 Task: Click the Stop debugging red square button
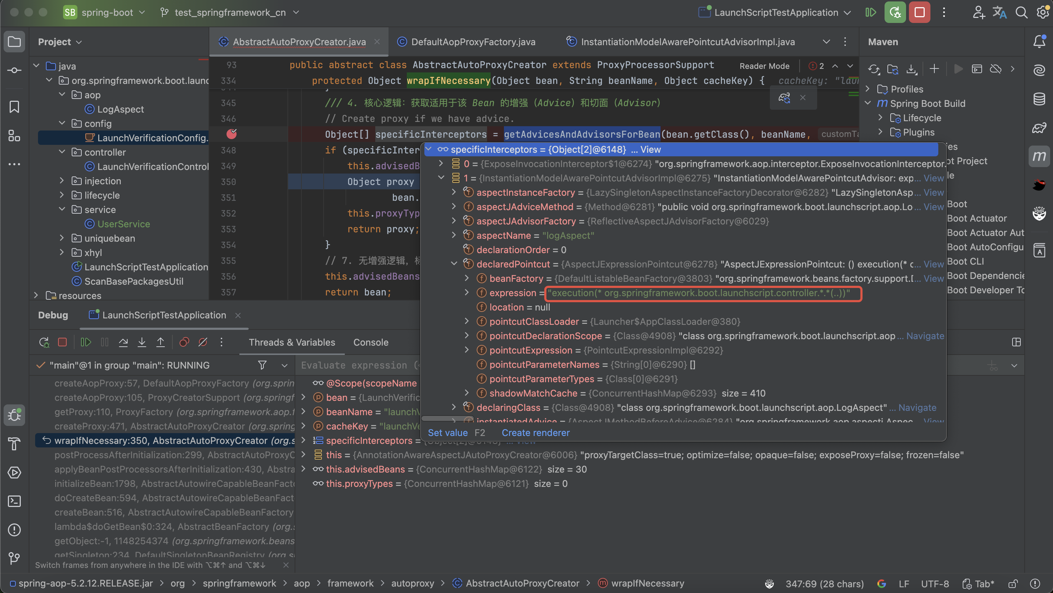point(919,12)
